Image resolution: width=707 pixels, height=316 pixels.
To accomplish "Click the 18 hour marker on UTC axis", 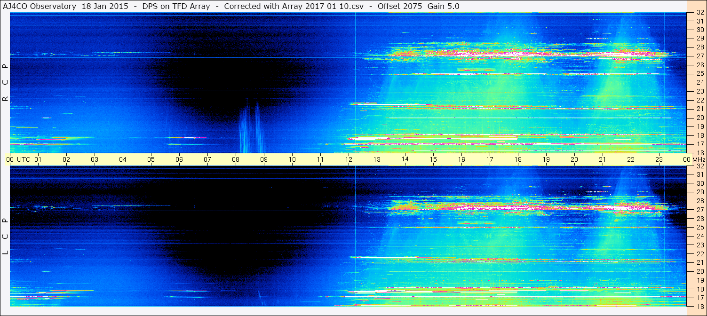I will tap(518, 159).
